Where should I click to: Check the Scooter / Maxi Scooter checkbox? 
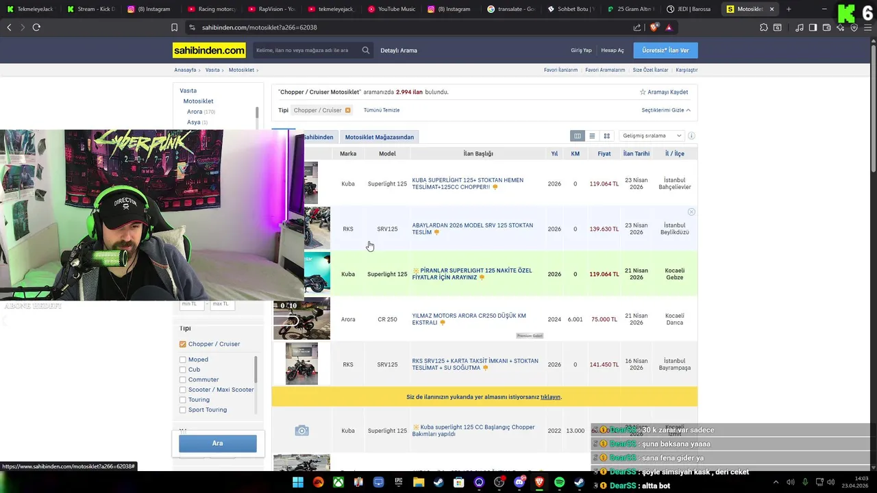click(183, 390)
